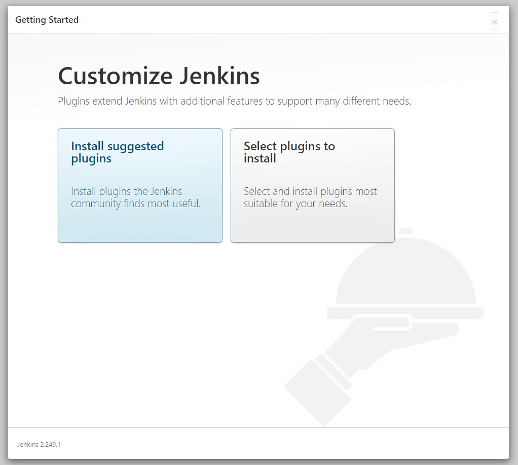
Task: Click the 'Jenkins 2.249.1' version text
Action: tap(39, 445)
